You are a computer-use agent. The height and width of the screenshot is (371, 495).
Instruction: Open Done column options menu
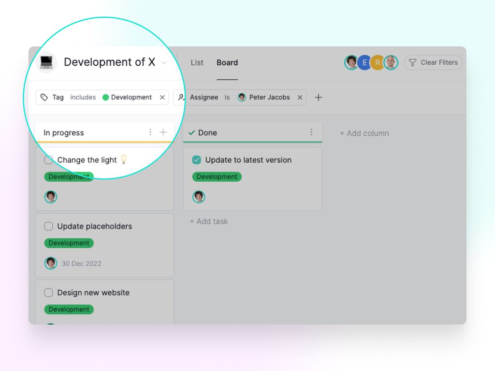(311, 132)
